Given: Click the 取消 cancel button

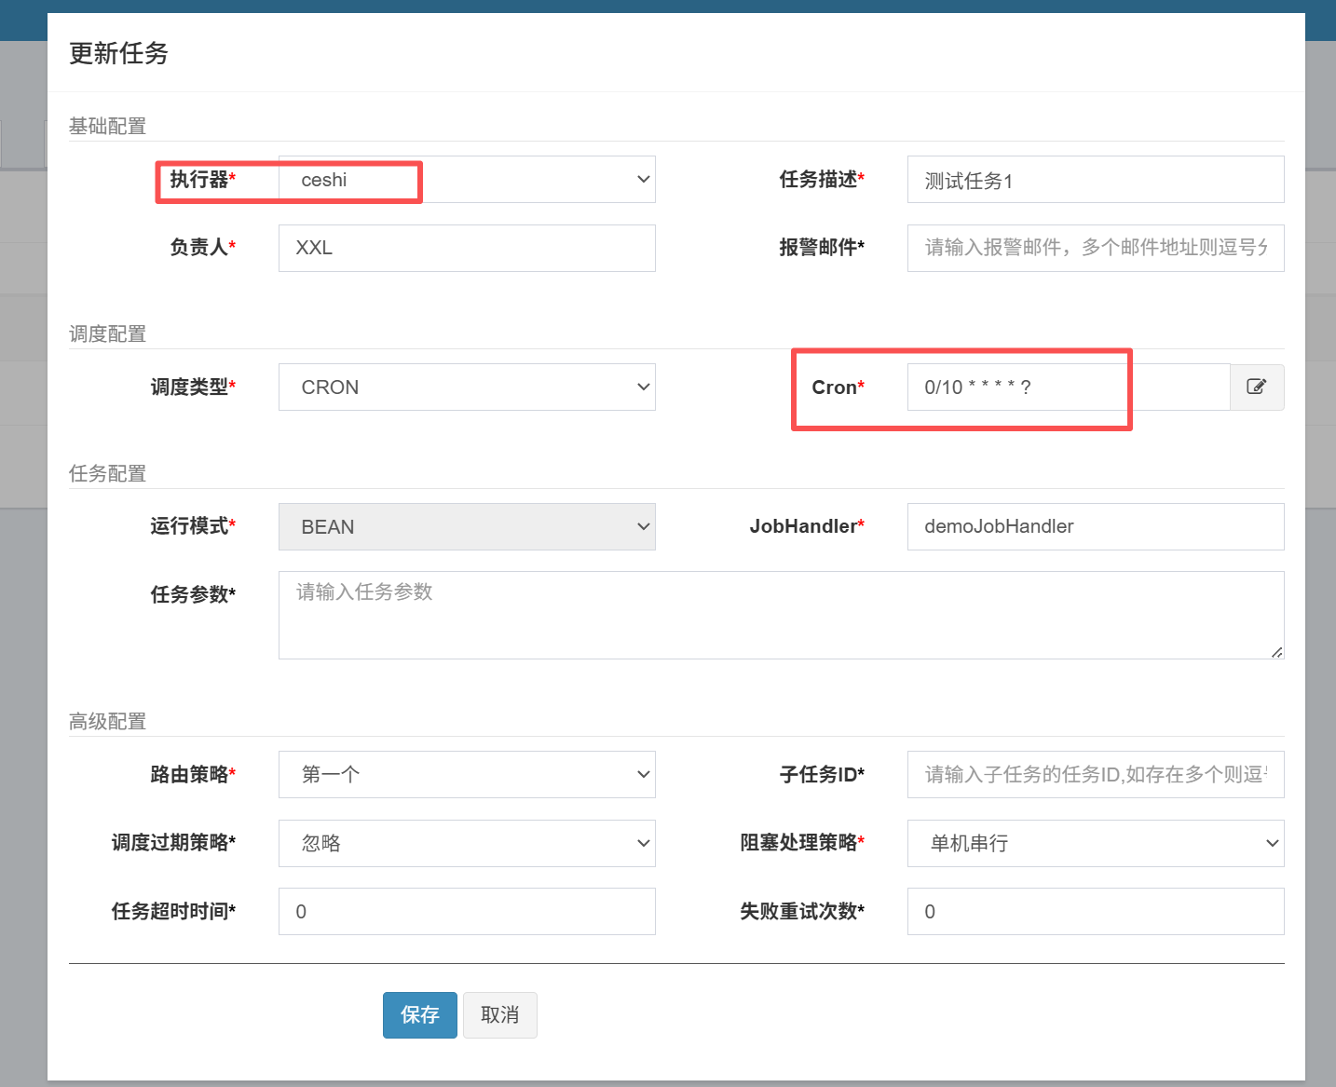Looking at the screenshot, I should point(499,1015).
